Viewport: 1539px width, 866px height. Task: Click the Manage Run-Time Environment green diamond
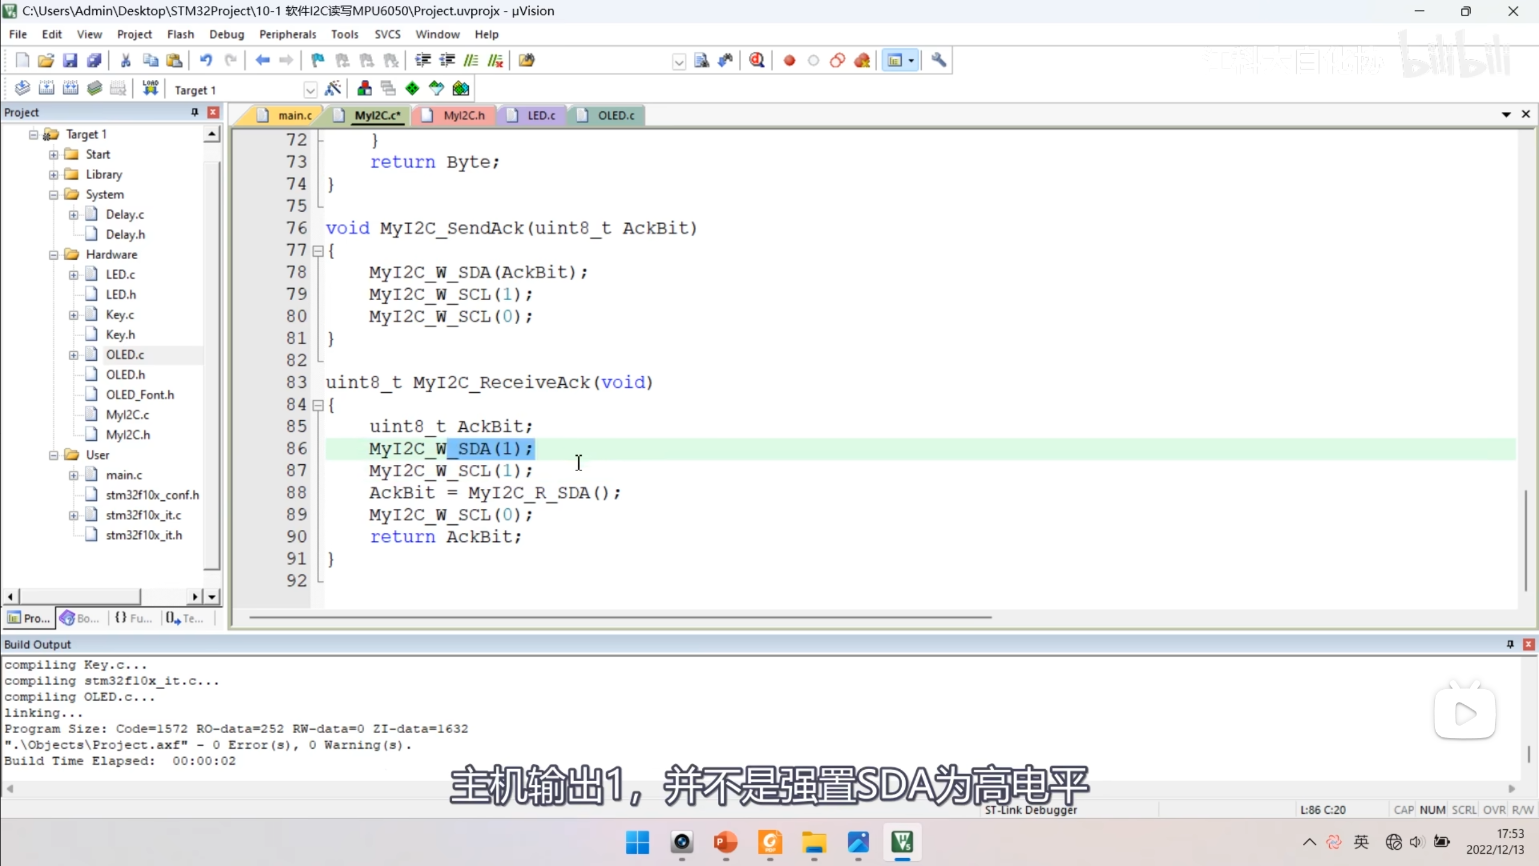coord(412,89)
